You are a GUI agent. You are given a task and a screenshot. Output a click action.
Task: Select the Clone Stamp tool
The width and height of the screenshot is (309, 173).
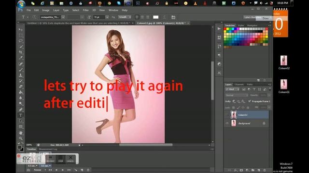pos(20,75)
